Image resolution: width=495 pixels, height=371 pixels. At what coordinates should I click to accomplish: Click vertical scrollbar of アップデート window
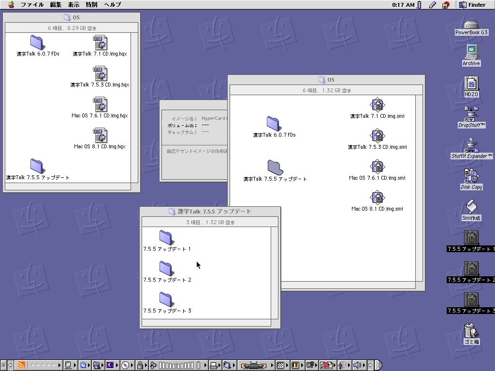pos(275,273)
